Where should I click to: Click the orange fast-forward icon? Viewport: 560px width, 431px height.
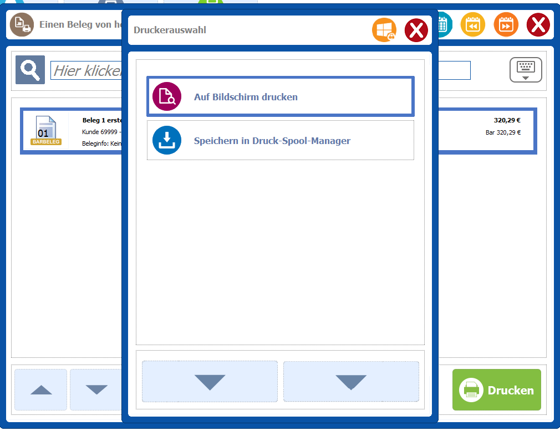click(x=506, y=25)
